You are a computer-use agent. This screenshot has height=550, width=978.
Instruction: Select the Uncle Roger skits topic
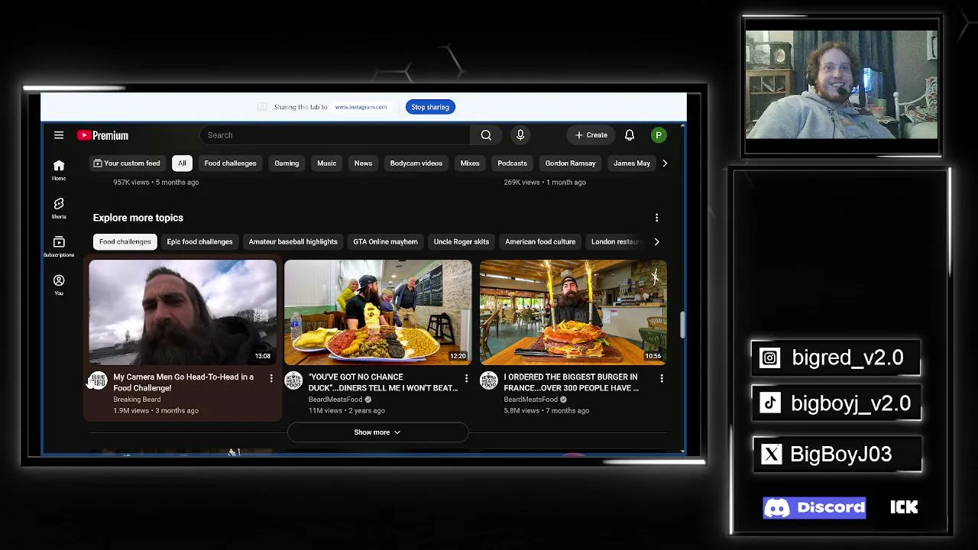click(461, 242)
